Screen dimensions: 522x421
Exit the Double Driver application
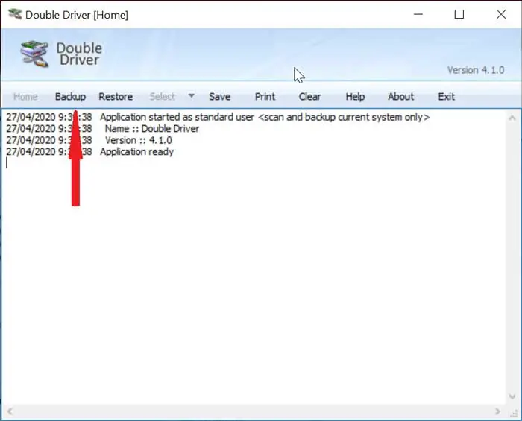(x=446, y=97)
